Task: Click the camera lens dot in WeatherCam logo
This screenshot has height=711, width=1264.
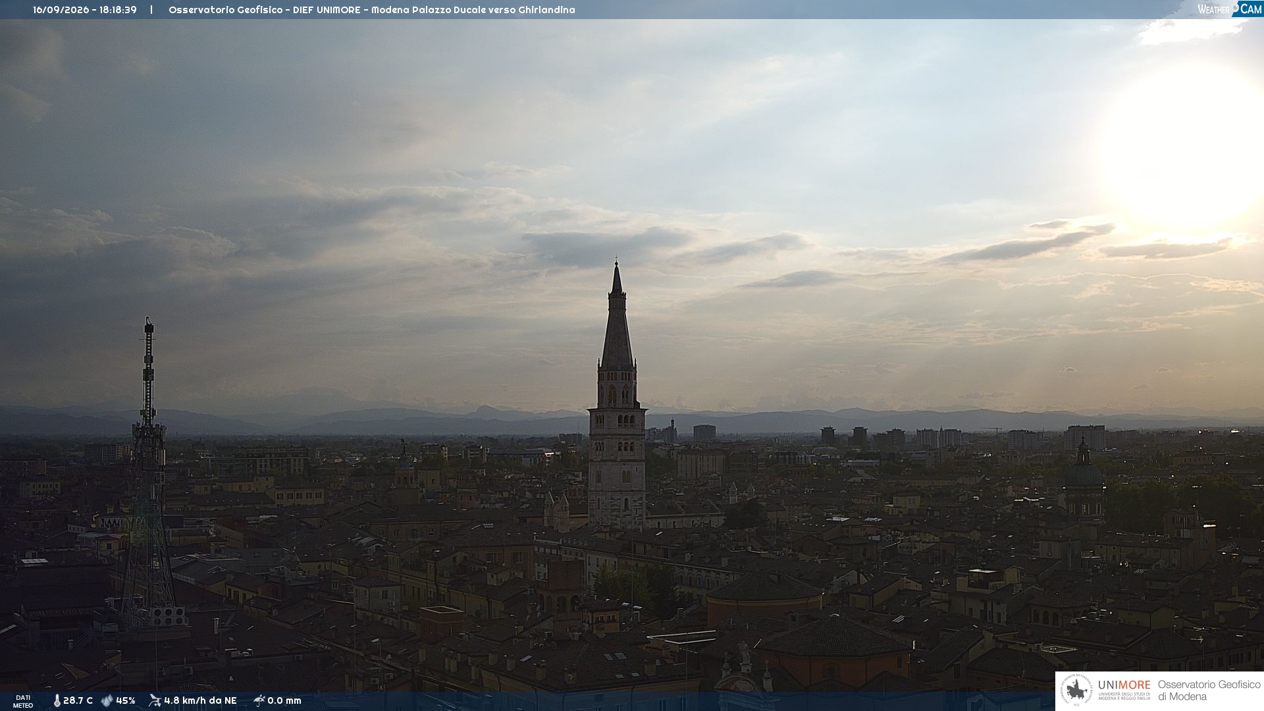Action: click(x=1235, y=8)
